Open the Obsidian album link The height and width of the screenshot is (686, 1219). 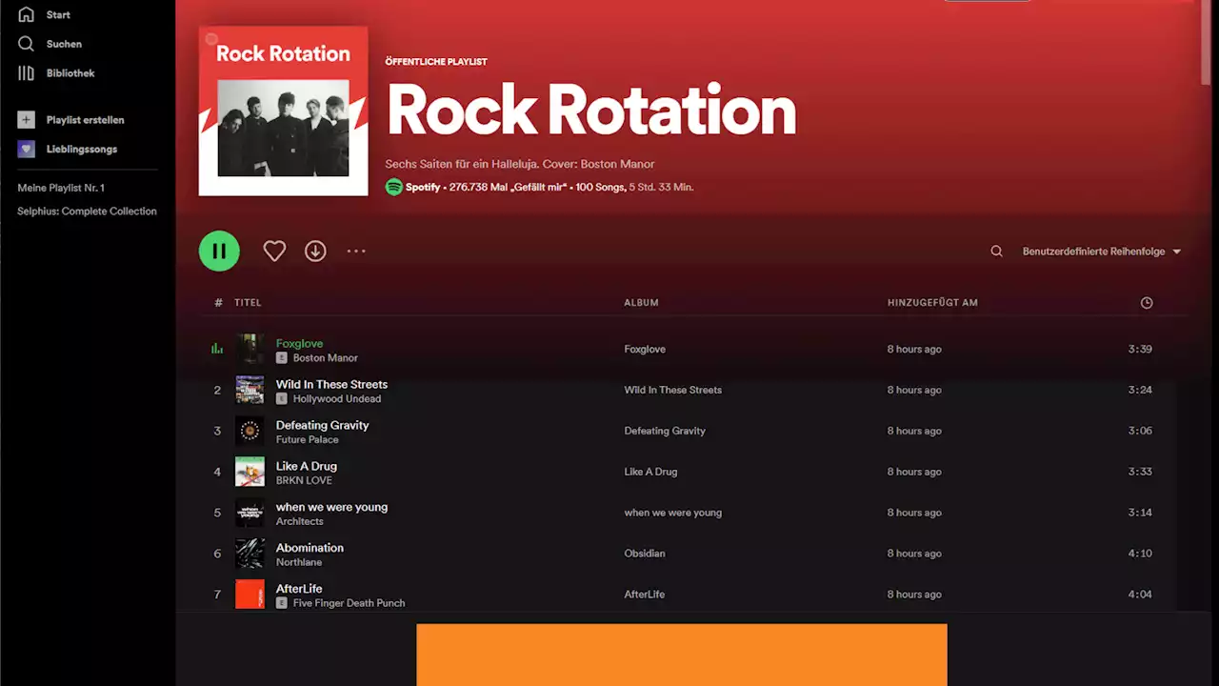(x=645, y=554)
